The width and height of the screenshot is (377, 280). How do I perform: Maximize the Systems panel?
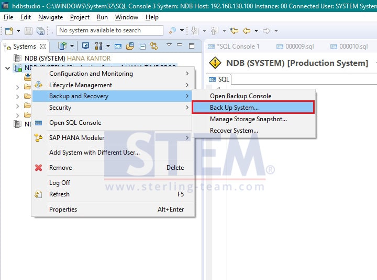click(x=192, y=46)
